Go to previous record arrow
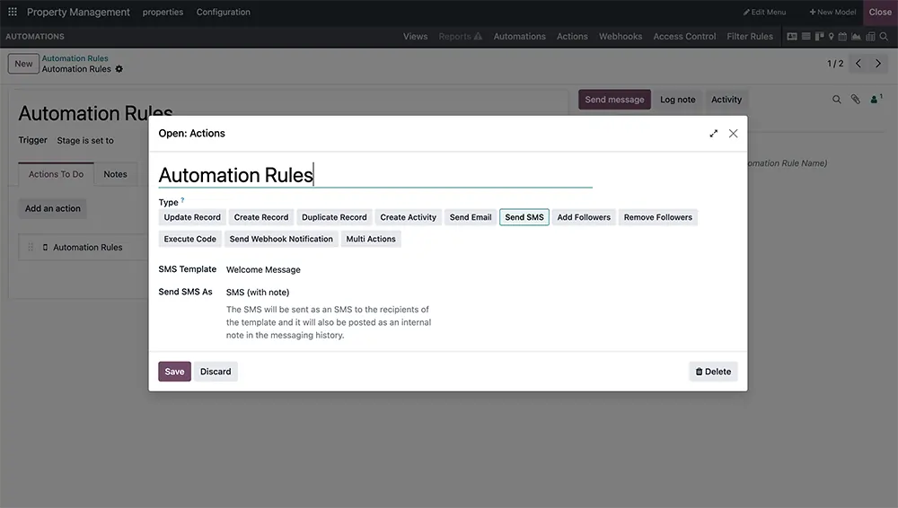This screenshot has width=898, height=508. tap(858, 64)
